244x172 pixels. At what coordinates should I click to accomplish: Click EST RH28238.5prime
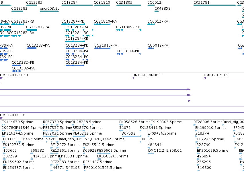click(x=83, y=125)
